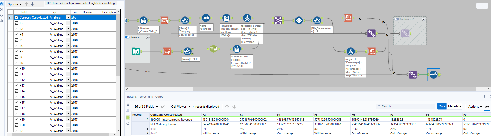Disable the Ranges container toggle
The width and height of the screenshot is (491, 136).
[127, 37]
